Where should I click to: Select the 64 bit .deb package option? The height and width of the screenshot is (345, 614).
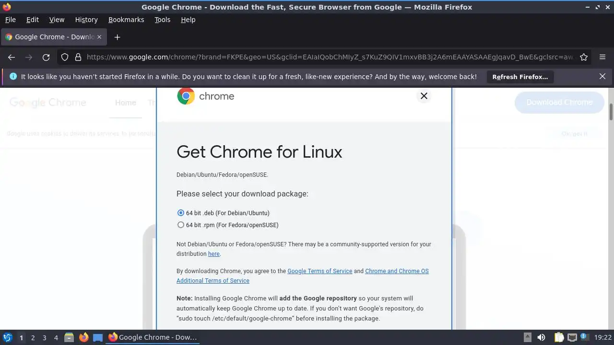[x=181, y=213]
